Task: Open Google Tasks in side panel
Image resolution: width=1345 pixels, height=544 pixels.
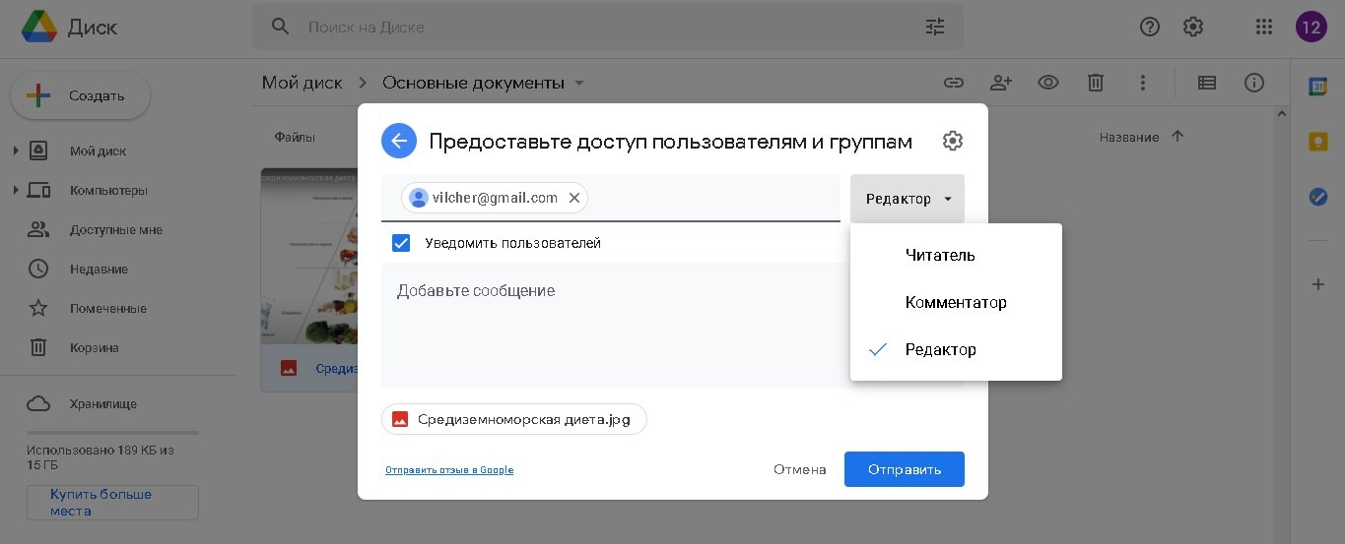Action: pyautogui.click(x=1317, y=197)
